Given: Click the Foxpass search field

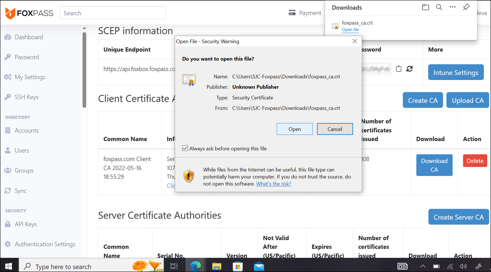Looking at the screenshot, I should 113,13.
